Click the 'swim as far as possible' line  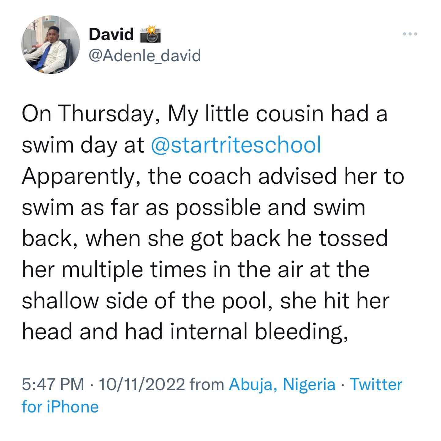click(x=194, y=208)
